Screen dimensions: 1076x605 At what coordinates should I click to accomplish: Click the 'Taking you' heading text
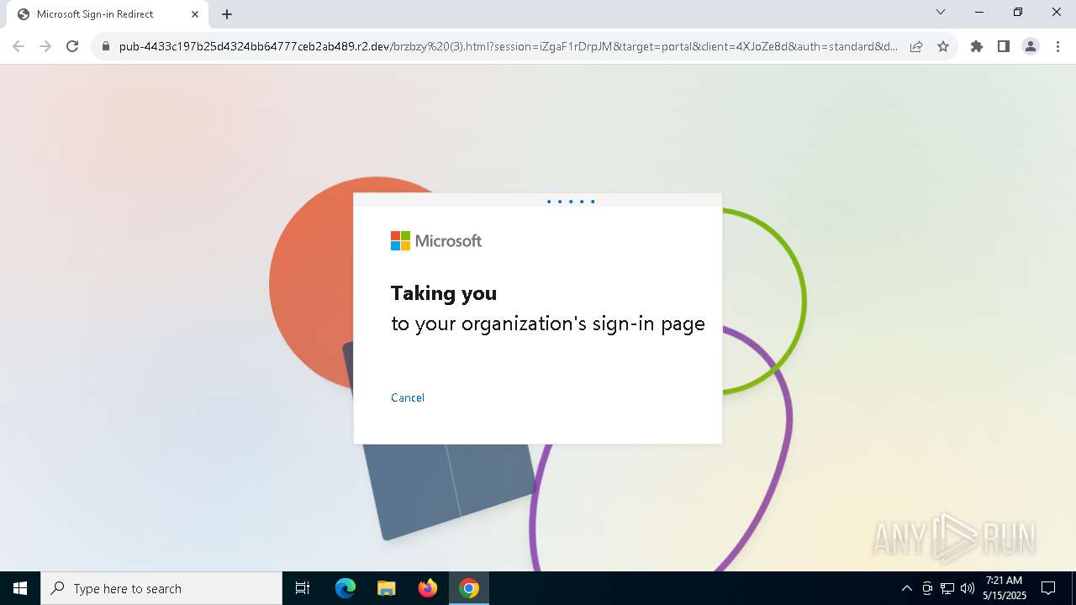[444, 293]
